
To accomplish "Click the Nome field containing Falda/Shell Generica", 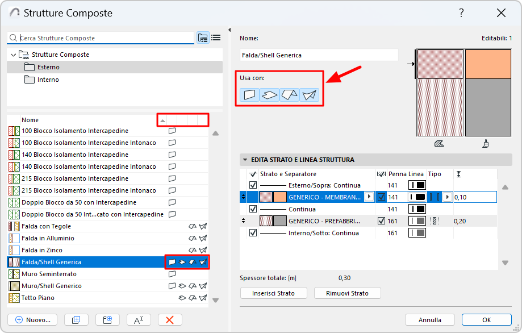I will click(x=319, y=55).
